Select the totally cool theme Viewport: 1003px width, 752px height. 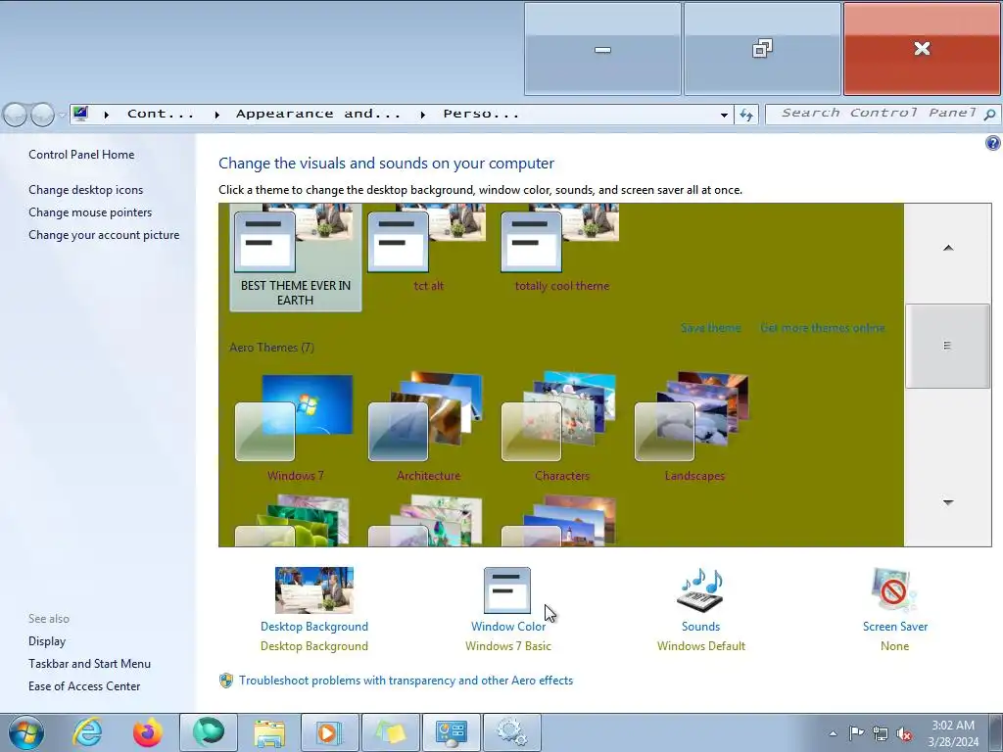coord(561,250)
